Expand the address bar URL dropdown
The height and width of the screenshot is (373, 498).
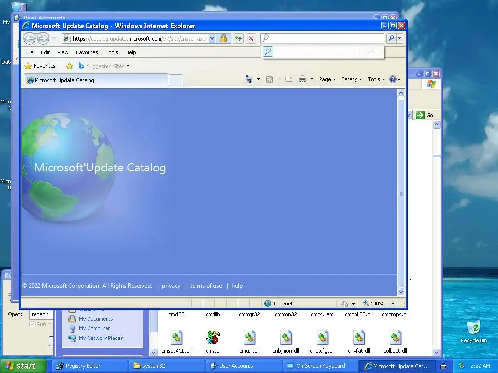click(212, 39)
